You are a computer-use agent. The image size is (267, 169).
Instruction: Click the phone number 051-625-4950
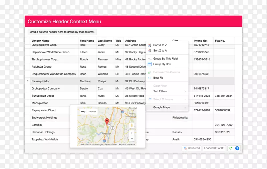203,139
